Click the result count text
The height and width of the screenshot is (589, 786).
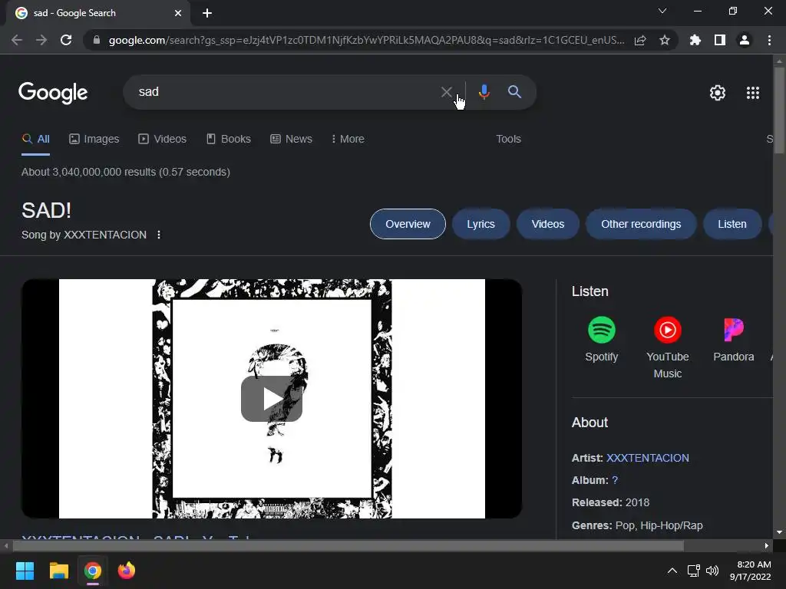point(126,172)
